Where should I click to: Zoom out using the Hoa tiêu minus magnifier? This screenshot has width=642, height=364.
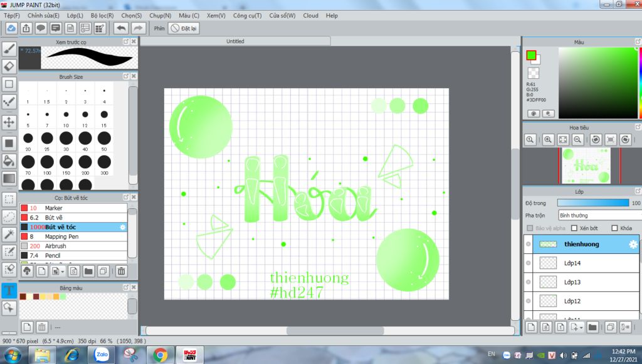[577, 139]
